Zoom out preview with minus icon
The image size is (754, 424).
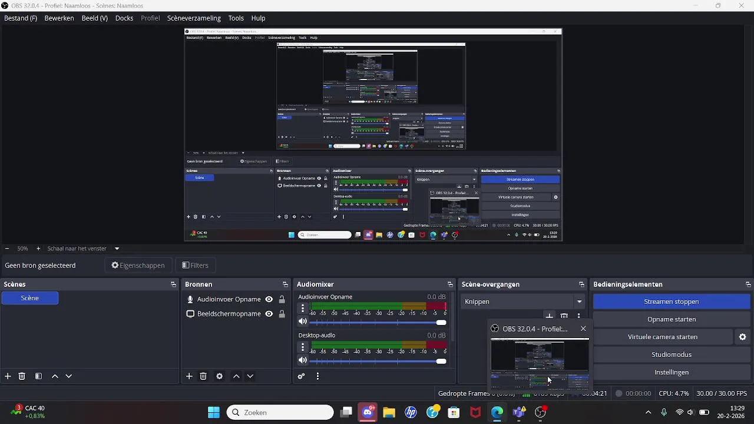click(x=6, y=249)
